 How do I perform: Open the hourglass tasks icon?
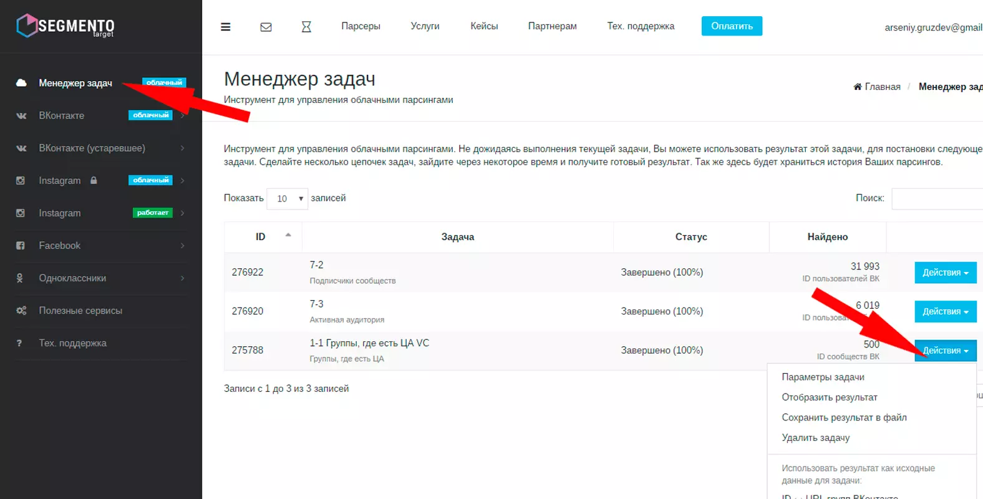306,27
